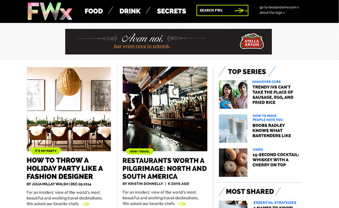This screenshot has width=339, height=208.
Task: Select the How I Travel tag
Action: pos(140,151)
